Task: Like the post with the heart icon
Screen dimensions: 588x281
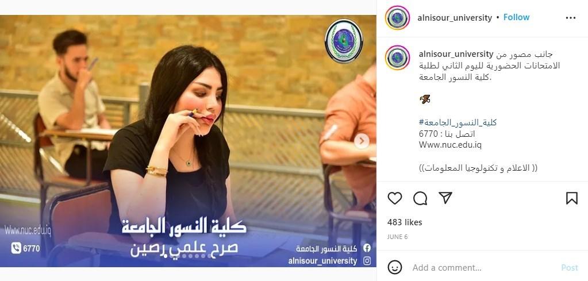Action: click(x=394, y=198)
